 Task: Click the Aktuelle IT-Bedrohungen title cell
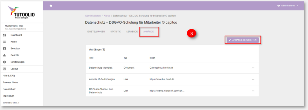click(x=102, y=79)
